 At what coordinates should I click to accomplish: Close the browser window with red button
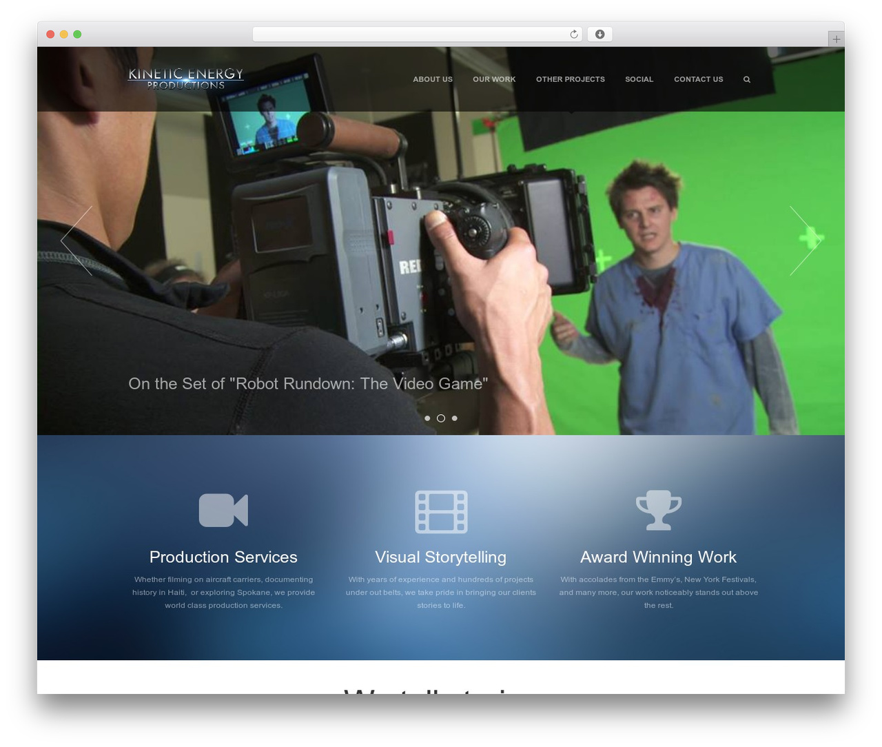pos(50,34)
